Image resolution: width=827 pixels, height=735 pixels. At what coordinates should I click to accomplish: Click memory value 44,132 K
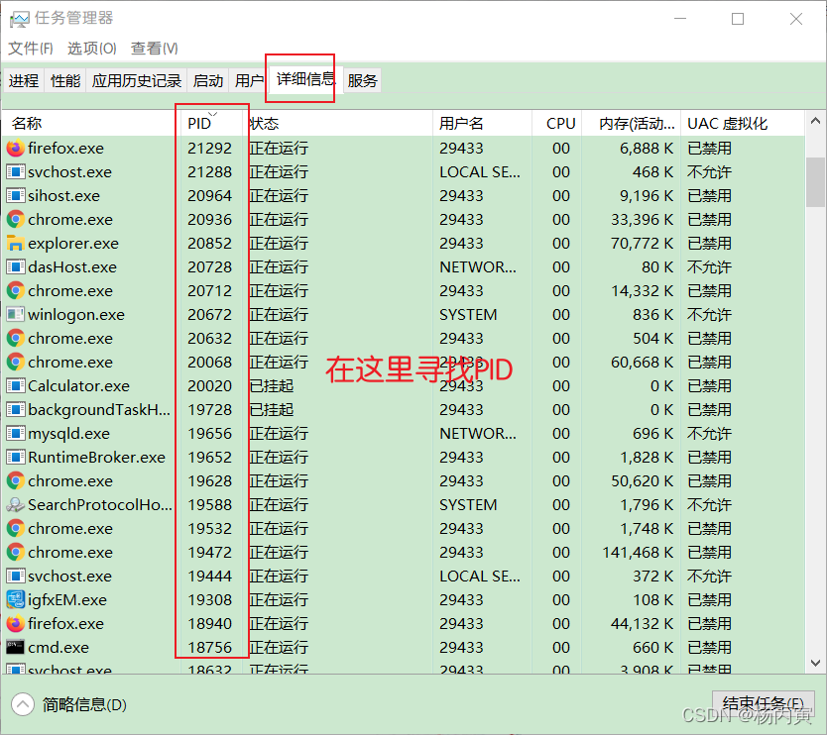pos(642,623)
